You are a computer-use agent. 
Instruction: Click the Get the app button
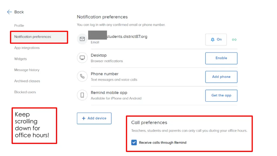221,96
